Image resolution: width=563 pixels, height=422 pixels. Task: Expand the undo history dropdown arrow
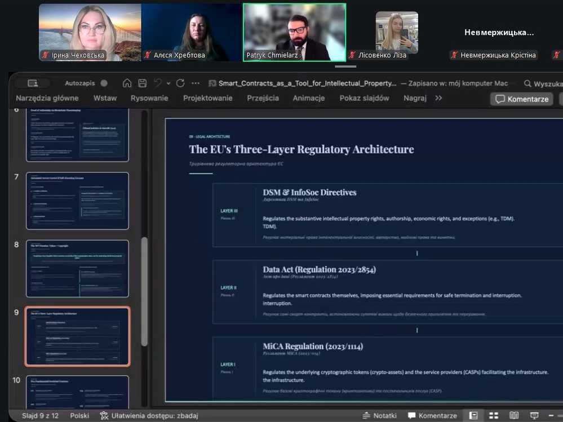point(169,83)
